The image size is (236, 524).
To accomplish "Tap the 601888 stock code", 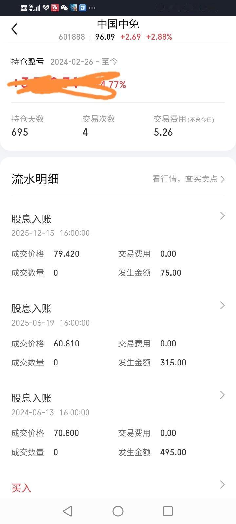I will click(x=72, y=37).
